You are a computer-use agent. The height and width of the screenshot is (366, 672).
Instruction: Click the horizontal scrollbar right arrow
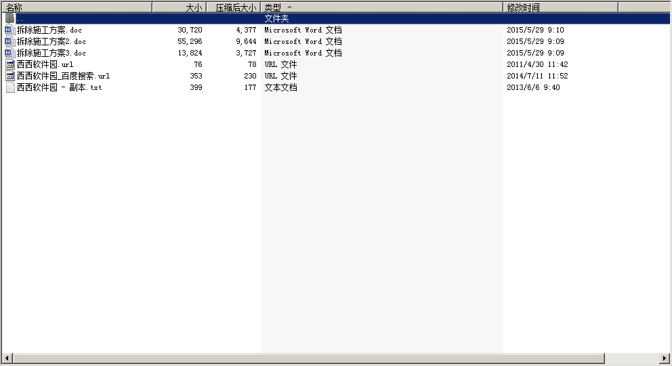(x=665, y=358)
